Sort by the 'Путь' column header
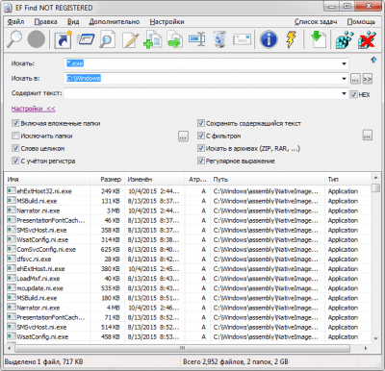 [267, 180]
